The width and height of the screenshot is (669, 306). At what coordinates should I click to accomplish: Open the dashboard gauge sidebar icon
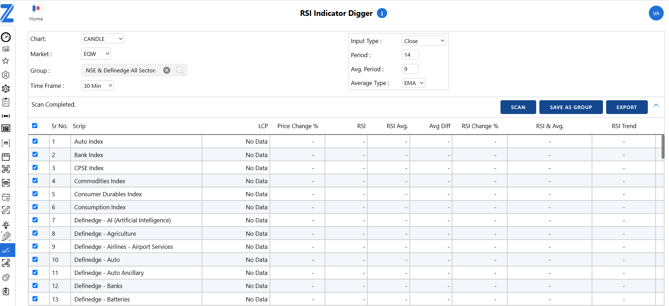(x=6, y=37)
